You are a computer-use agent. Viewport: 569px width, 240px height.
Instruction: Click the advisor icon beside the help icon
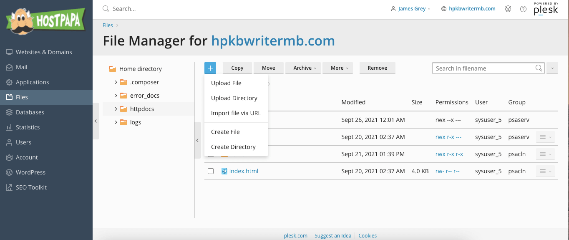tap(508, 9)
